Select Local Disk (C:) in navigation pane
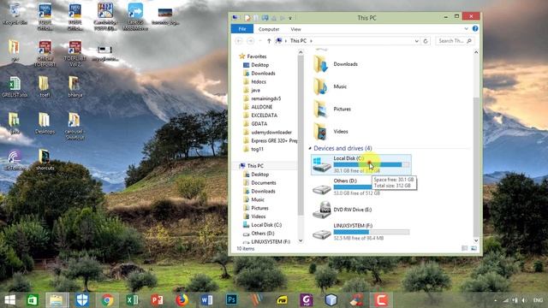 (266, 225)
